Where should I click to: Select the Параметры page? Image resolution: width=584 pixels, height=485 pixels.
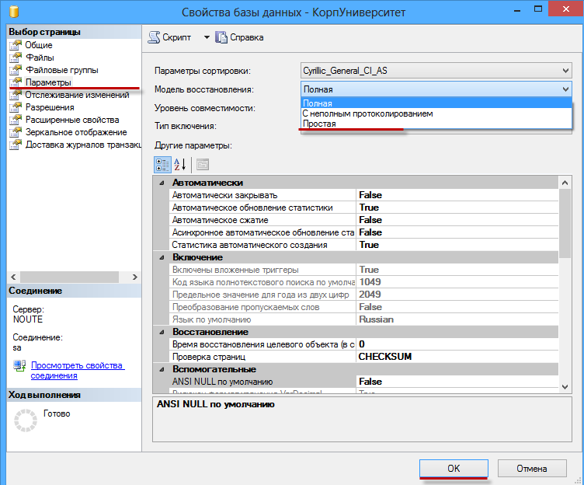pyautogui.click(x=48, y=82)
